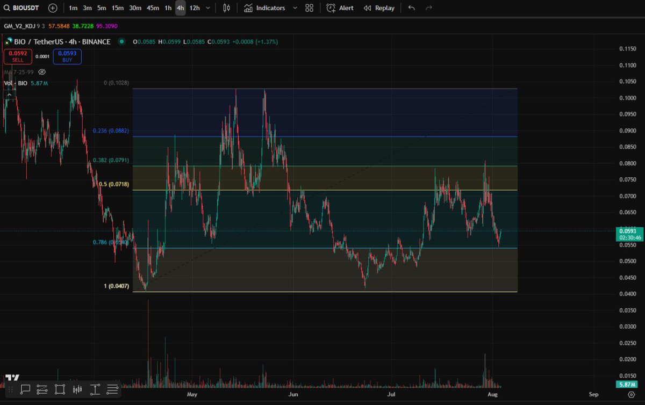The width and height of the screenshot is (645, 405).
Task: Click the 0.5 (0.0718) Fibonacci label
Action: [114, 184]
